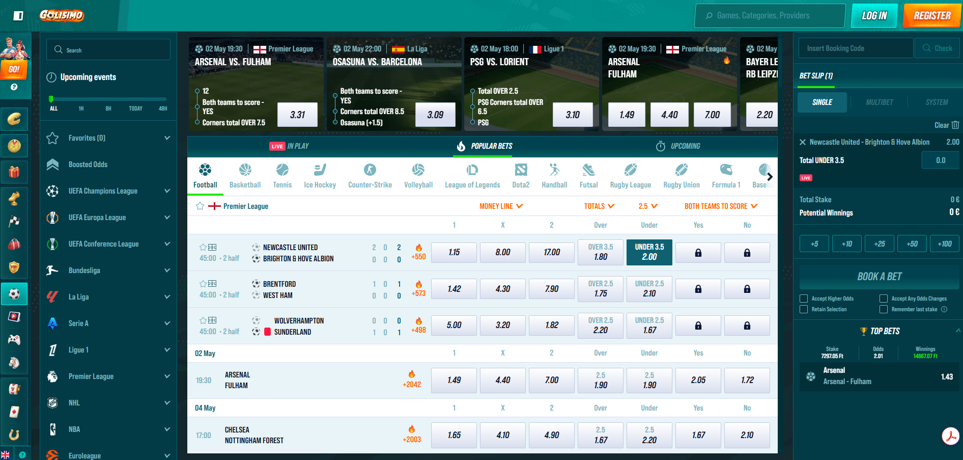Switch to the UPCOMING tab
The height and width of the screenshot is (460, 963).
[x=678, y=146]
